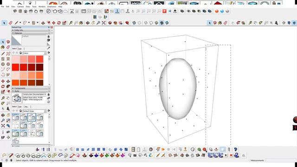Click the style name field in Styles
The height and width of the screenshot is (167, 297).
tap(34, 94)
